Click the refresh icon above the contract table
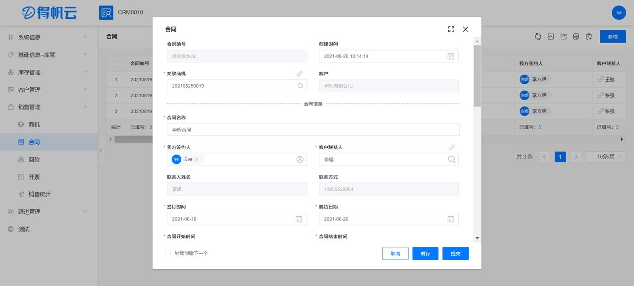The width and height of the screenshot is (634, 286). [x=538, y=37]
